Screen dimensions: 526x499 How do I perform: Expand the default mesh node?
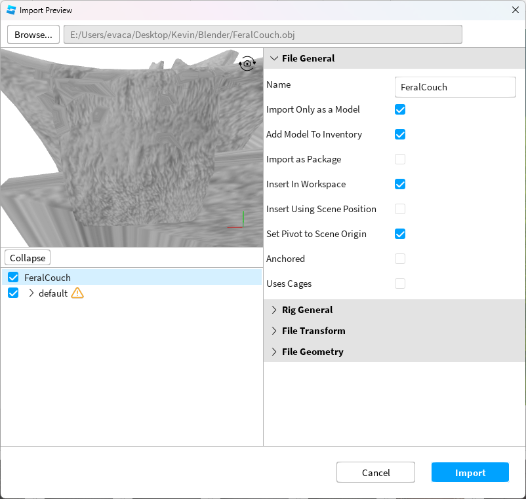pos(30,293)
